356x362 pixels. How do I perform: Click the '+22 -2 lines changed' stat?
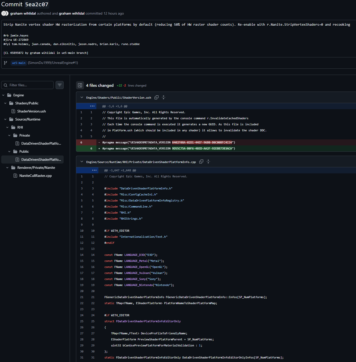coord(132,86)
